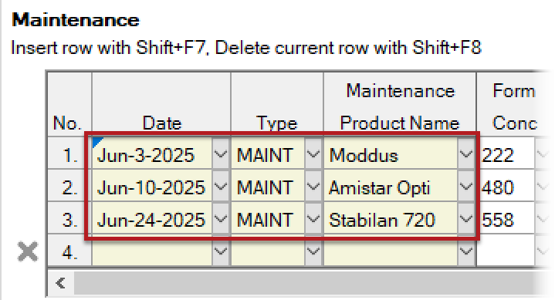Open the product name dropdown for Stabilan 720
The height and width of the screenshot is (300, 555).
pos(466,218)
